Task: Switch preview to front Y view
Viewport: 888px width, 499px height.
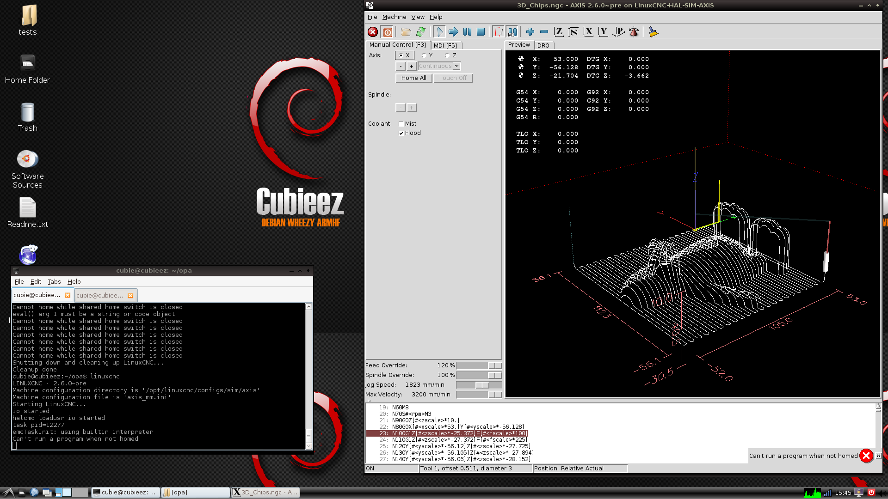Action: pos(603,32)
